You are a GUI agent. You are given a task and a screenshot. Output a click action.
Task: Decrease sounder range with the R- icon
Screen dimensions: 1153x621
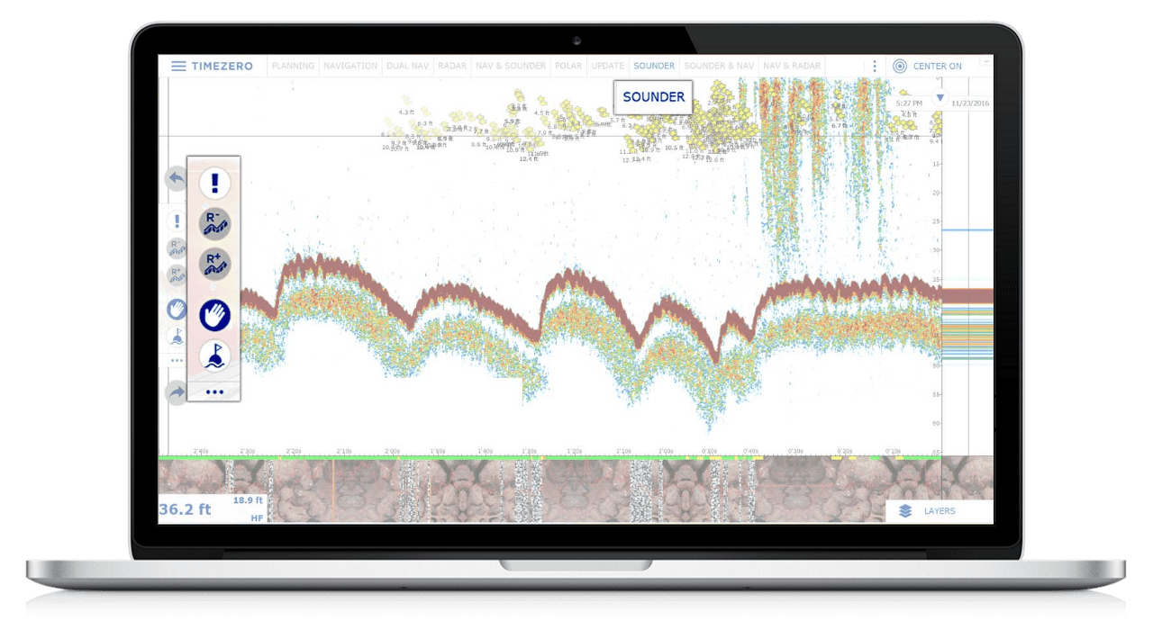[x=214, y=223]
